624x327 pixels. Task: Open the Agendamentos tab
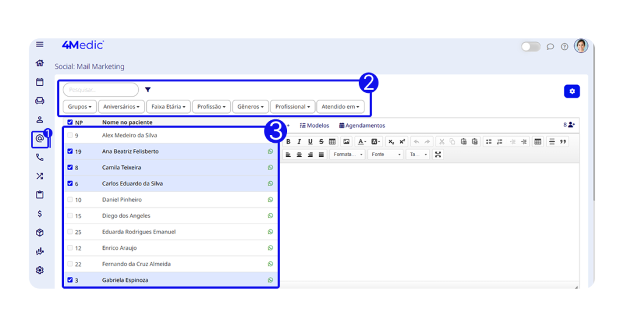click(x=362, y=125)
